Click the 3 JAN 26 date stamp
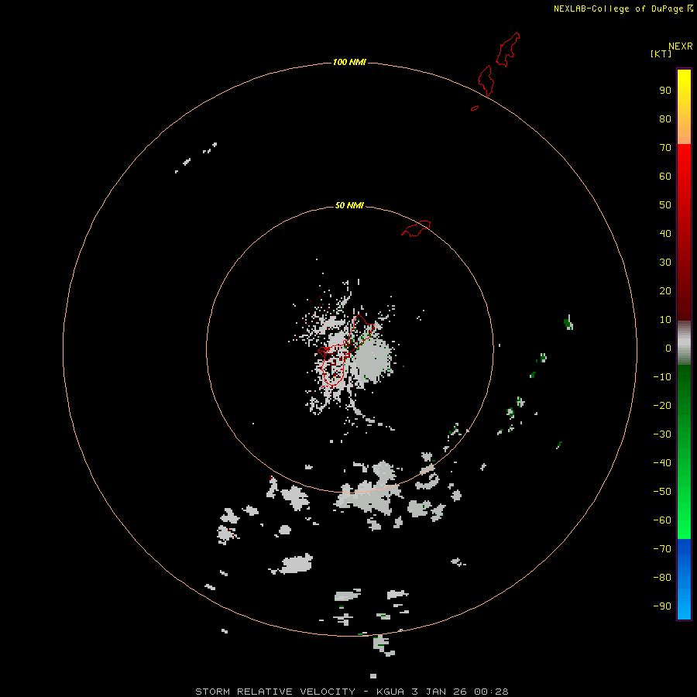This screenshot has height=697, width=697. (x=438, y=692)
